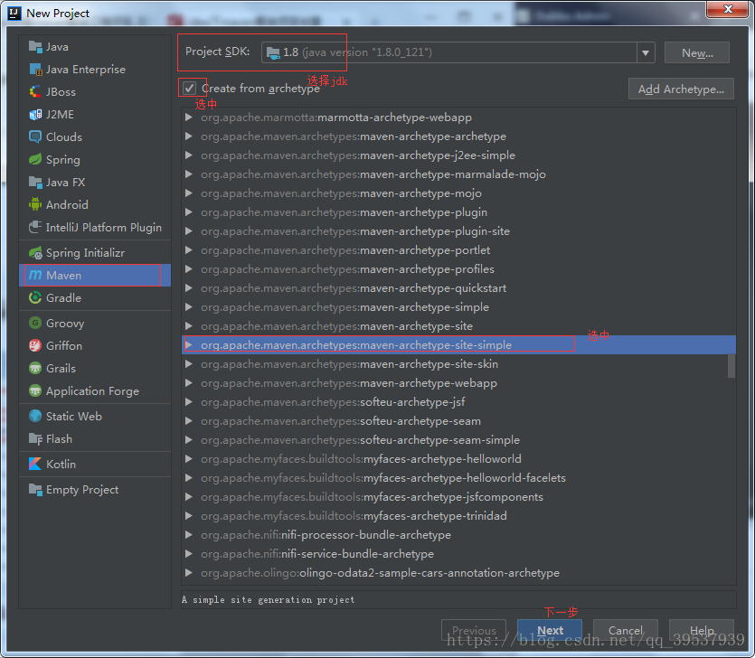Click the Application Forge icon
Screen dimensions: 755x658
tap(35, 390)
